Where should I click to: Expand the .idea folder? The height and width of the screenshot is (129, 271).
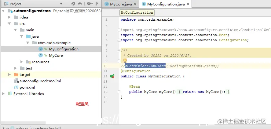[9, 17]
